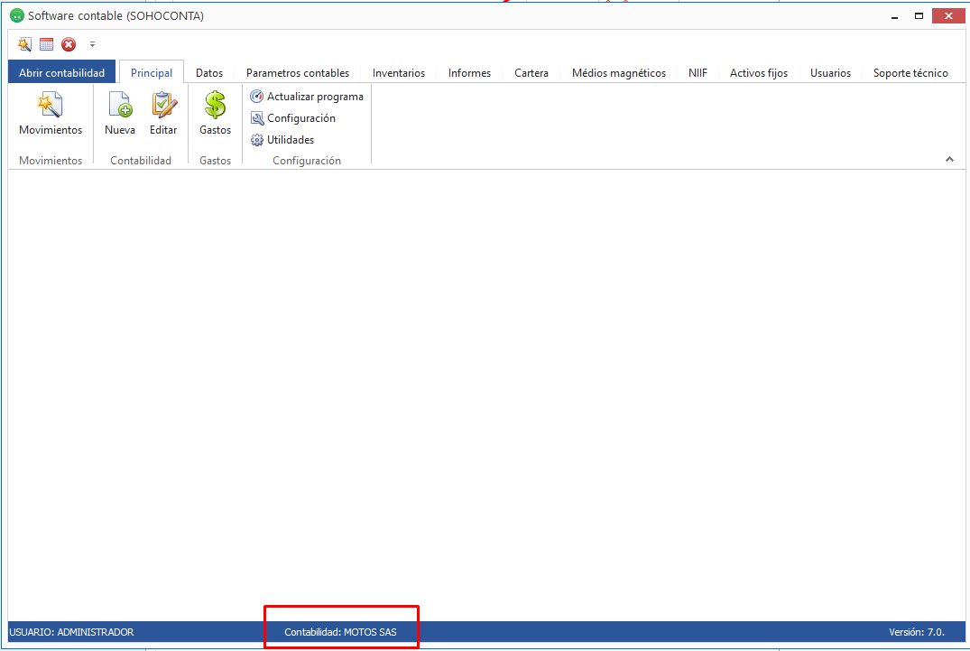
Task: Open Configuración option
Action: pos(293,118)
